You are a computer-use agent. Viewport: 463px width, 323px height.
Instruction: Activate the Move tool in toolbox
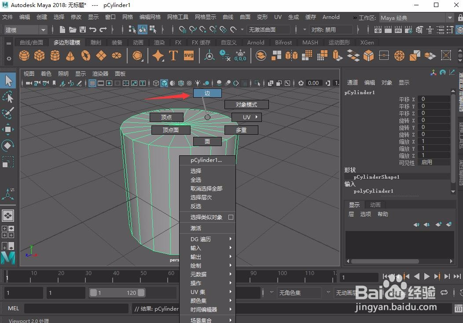click(8, 129)
